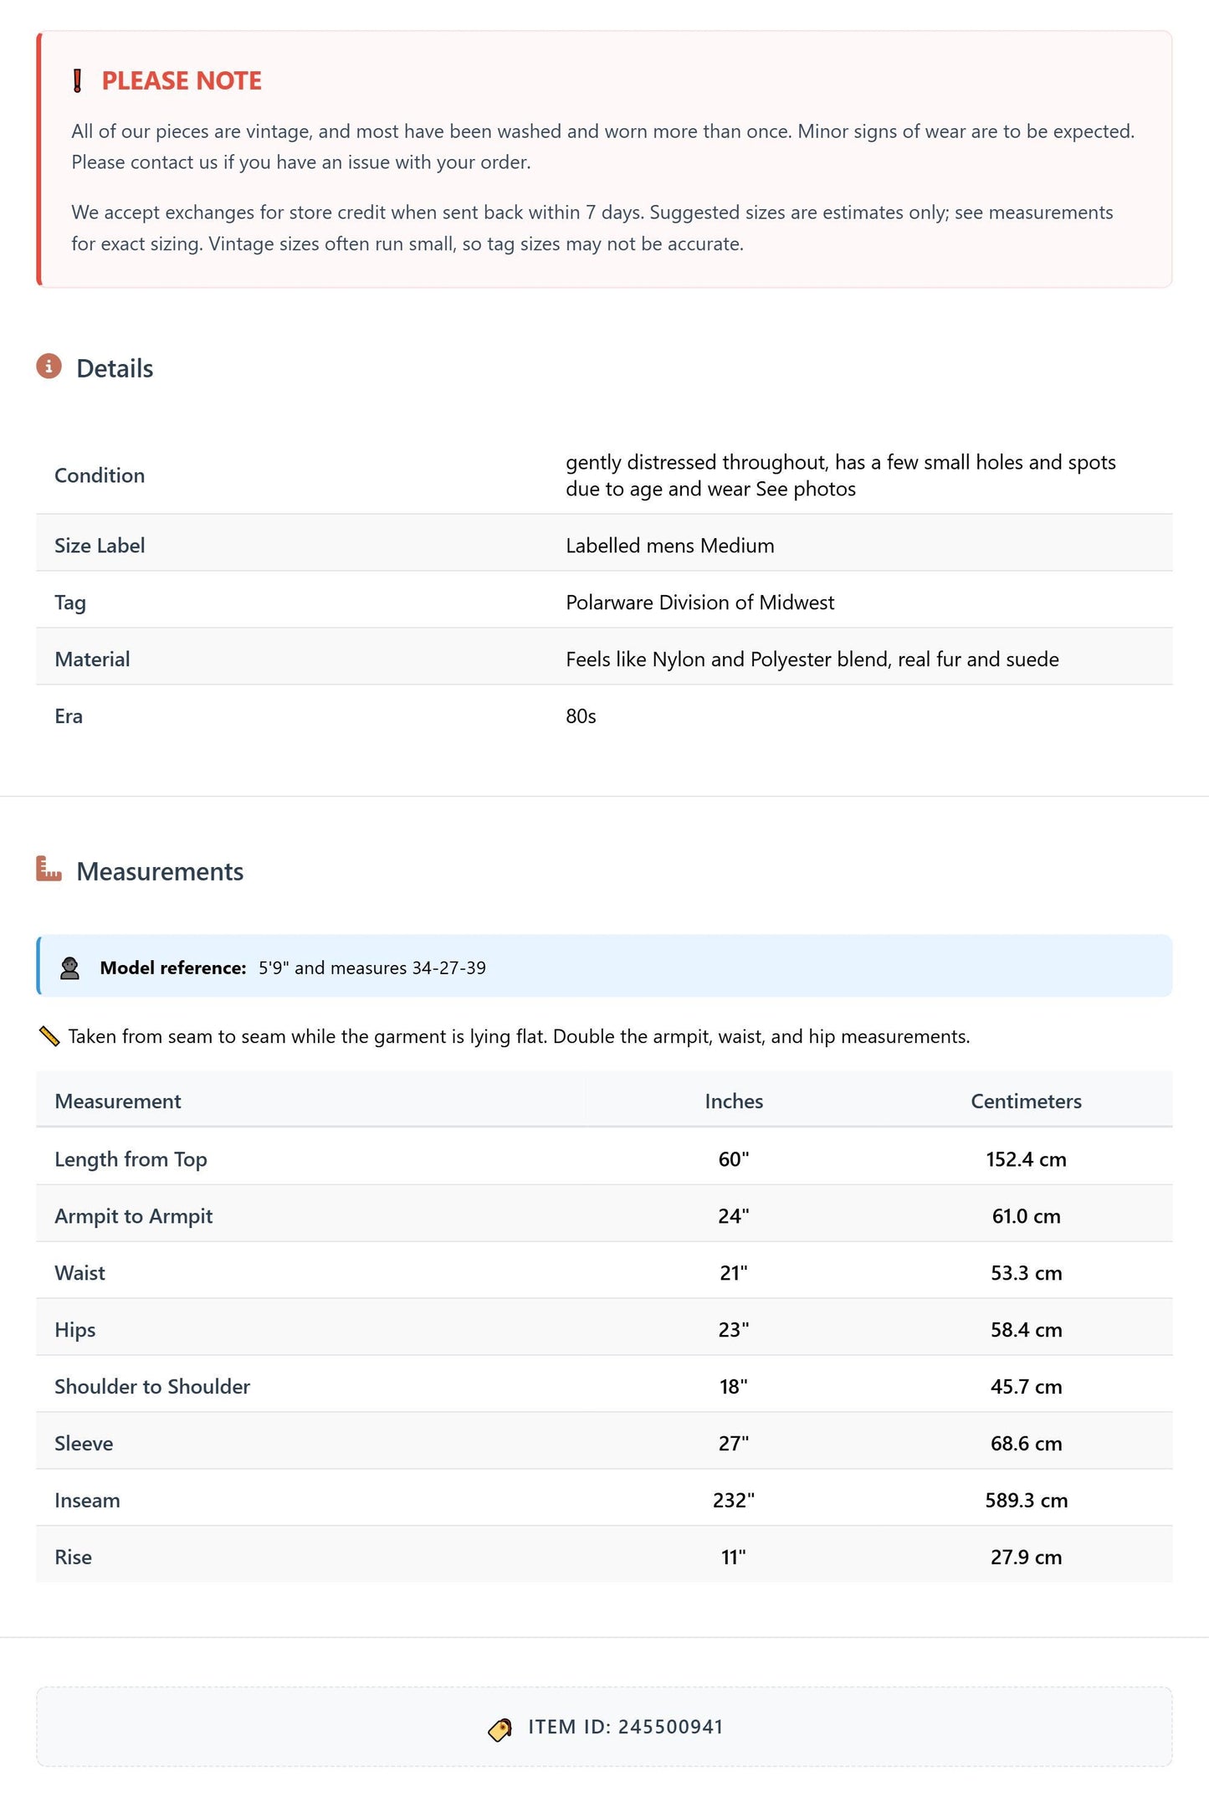Select the Inches column header
Viewport: 1209px width, 1797px height.
(734, 1101)
